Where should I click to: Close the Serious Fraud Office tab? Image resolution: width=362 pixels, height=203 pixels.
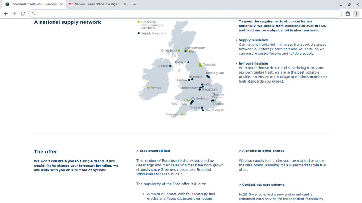(125, 4)
